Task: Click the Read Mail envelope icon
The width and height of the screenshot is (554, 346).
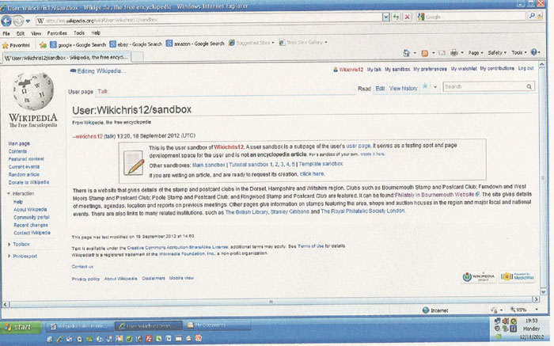Action: [x=442, y=53]
